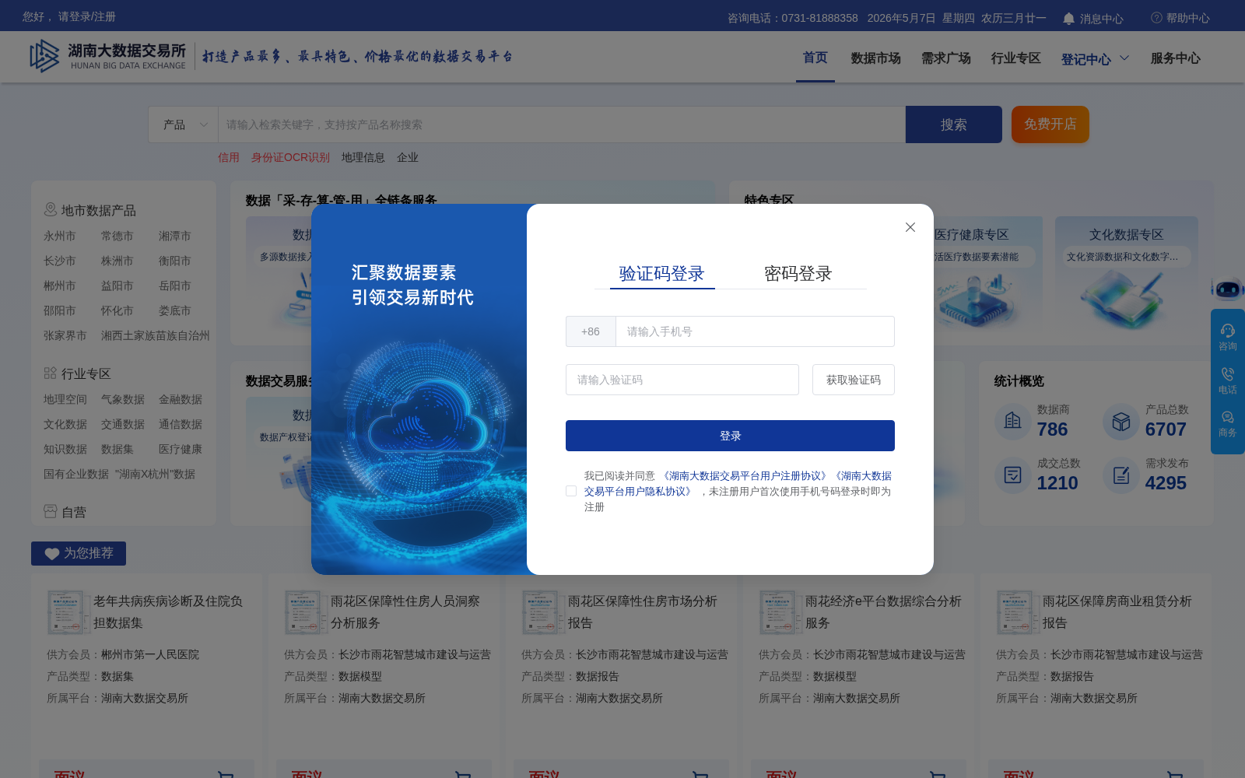
Task: Open 湖南大数据交易平台用户注册协议 link
Action: pyautogui.click(x=745, y=475)
